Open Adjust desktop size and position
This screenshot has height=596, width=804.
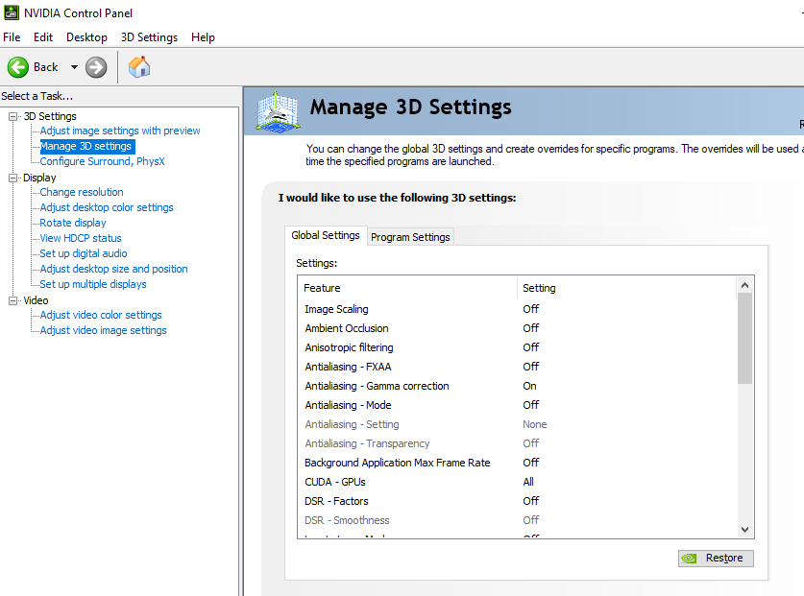[114, 269]
